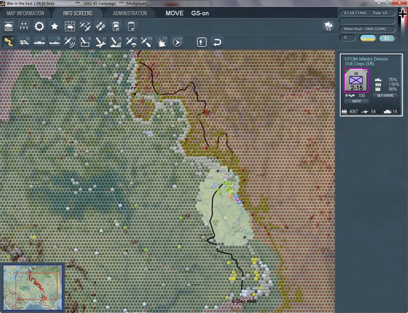408x313 pixels.
Task: Click the 14 tanks count
Action: pyautogui.click(x=395, y=111)
